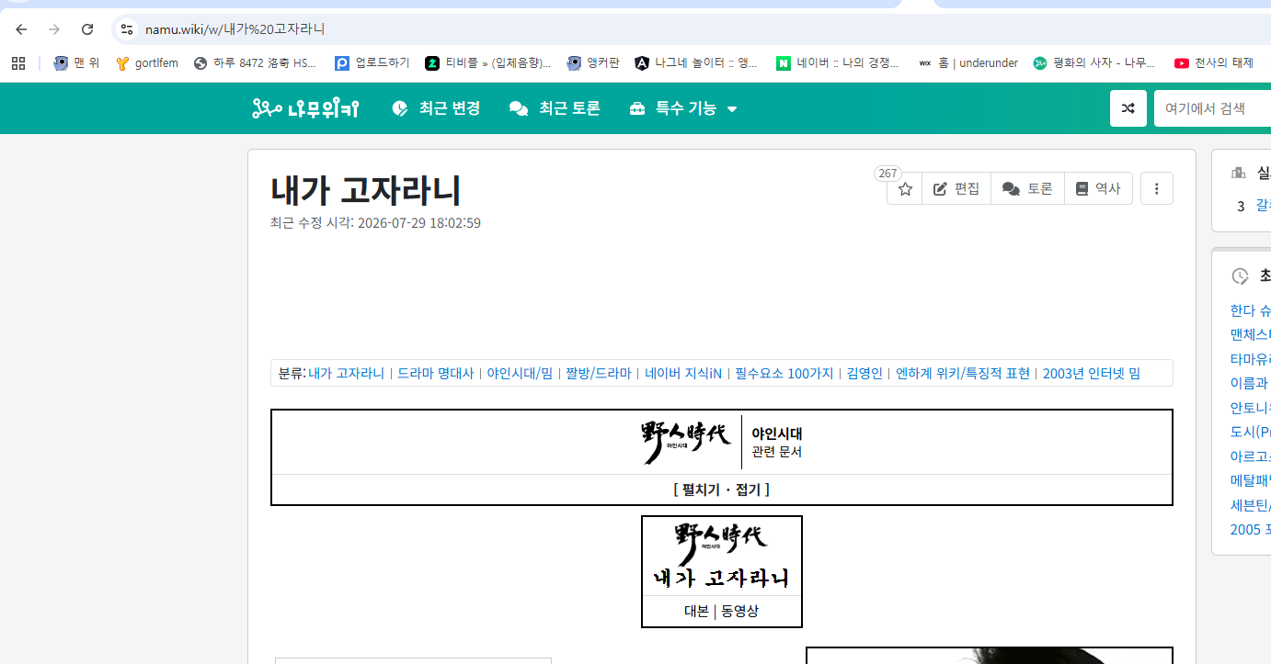Expand the [ 펼치기 · 접기 ] section

tap(722, 490)
